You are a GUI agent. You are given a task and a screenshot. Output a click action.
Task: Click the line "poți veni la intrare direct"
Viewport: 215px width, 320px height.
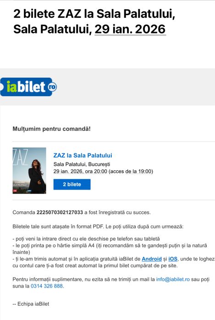(x=86, y=239)
